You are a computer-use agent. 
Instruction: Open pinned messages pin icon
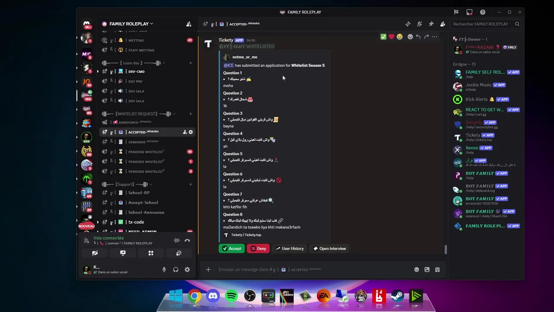(x=431, y=24)
